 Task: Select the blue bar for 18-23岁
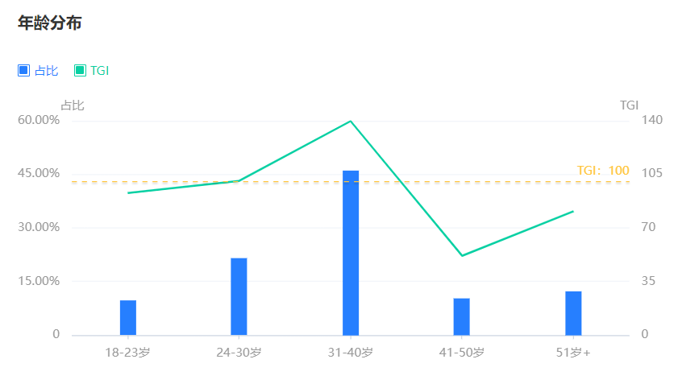128,317
